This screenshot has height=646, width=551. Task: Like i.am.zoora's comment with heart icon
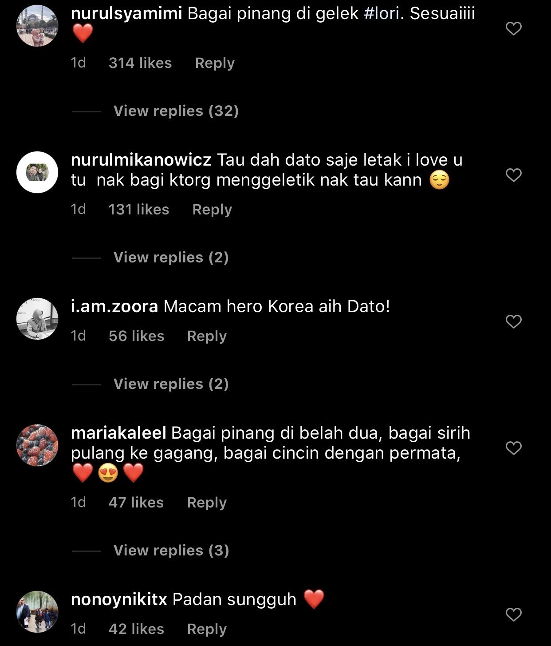513,321
